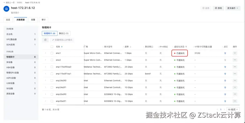
Task: Select the 聚合口 (1) sub-tab
Action: click(x=64, y=34)
